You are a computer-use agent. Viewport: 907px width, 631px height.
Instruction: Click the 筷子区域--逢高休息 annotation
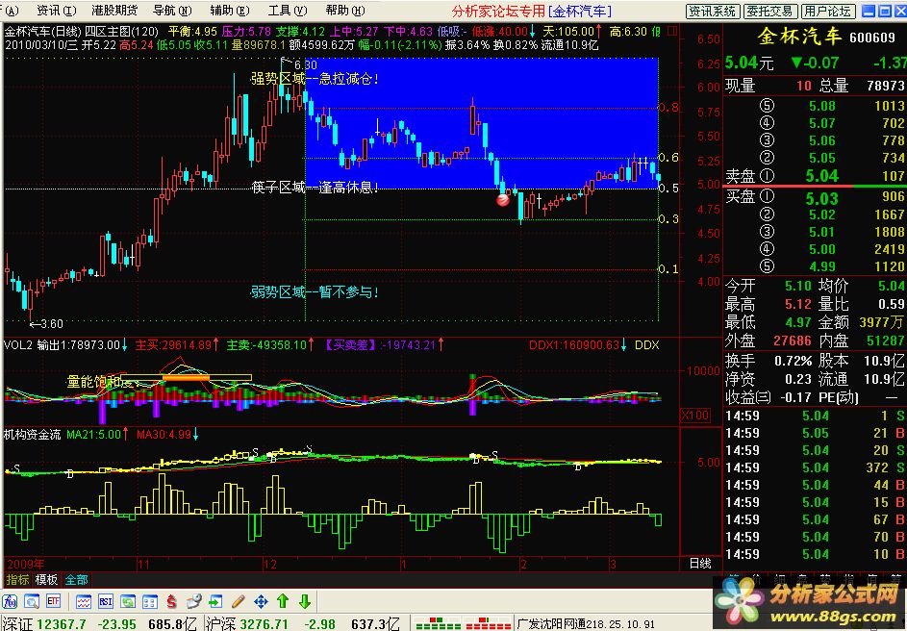click(315, 188)
